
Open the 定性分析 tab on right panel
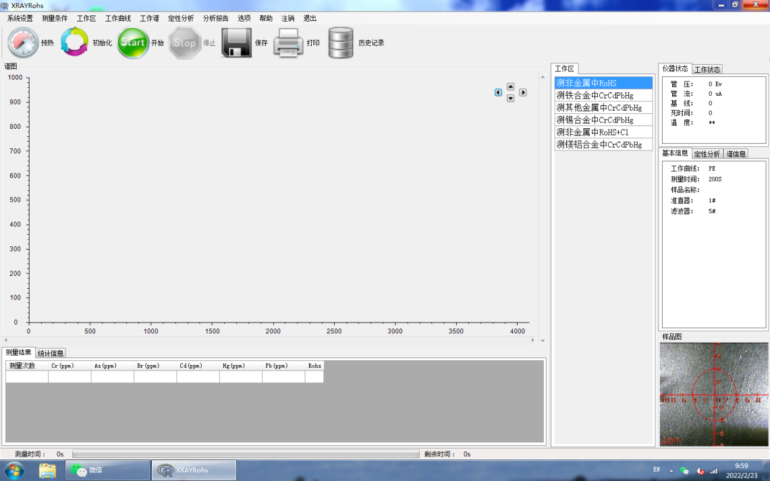pyautogui.click(x=707, y=152)
